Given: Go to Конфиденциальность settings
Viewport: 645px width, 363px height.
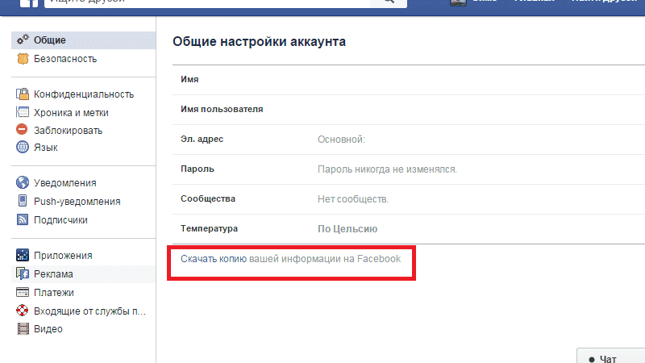Looking at the screenshot, I should pyautogui.click(x=84, y=94).
